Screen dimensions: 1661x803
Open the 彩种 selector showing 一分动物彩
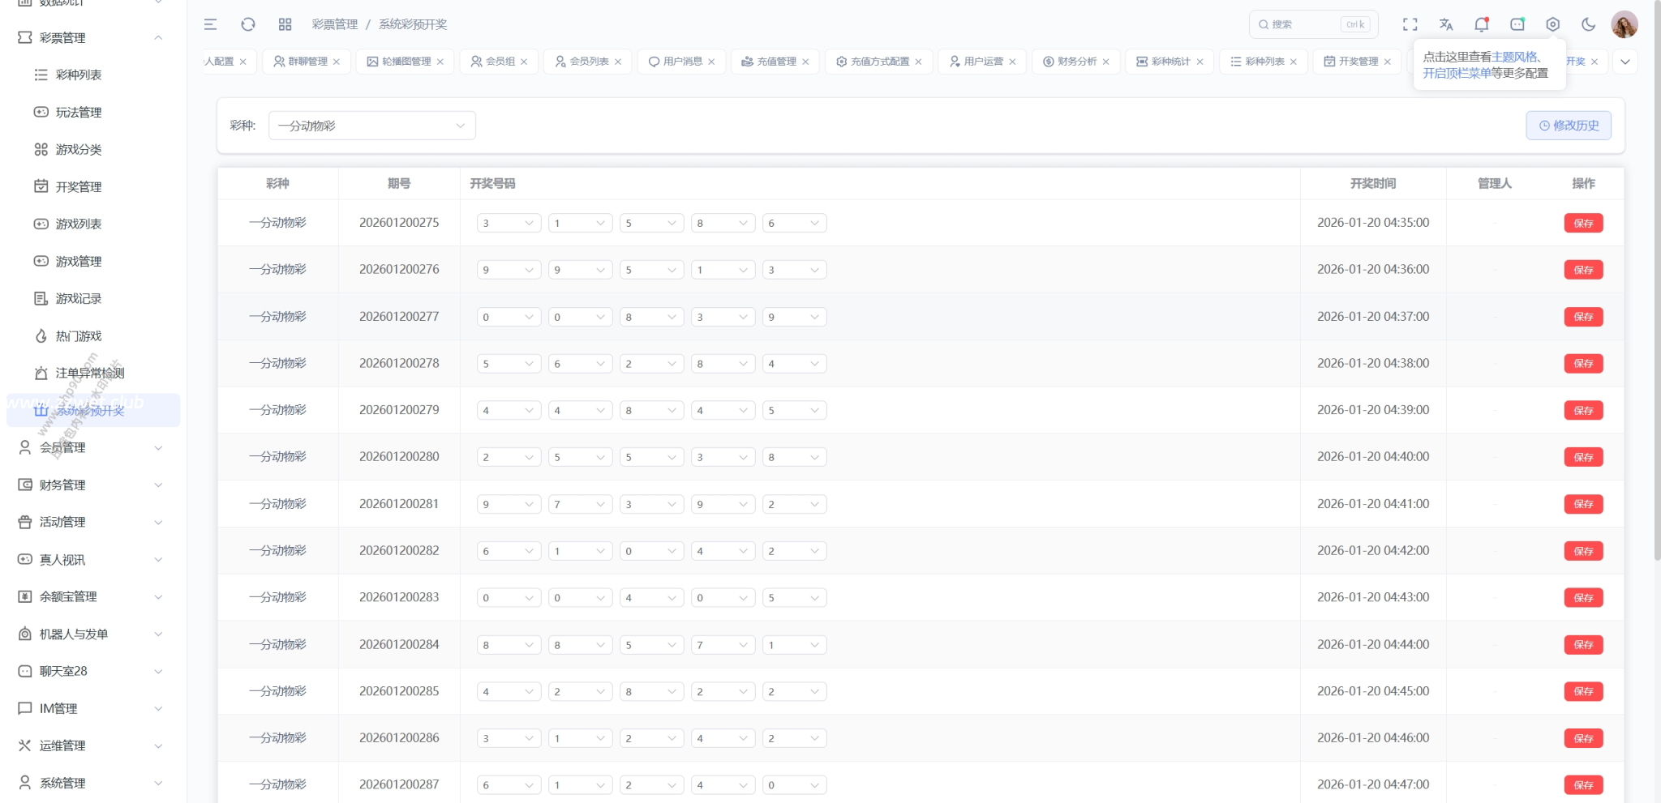[371, 126]
